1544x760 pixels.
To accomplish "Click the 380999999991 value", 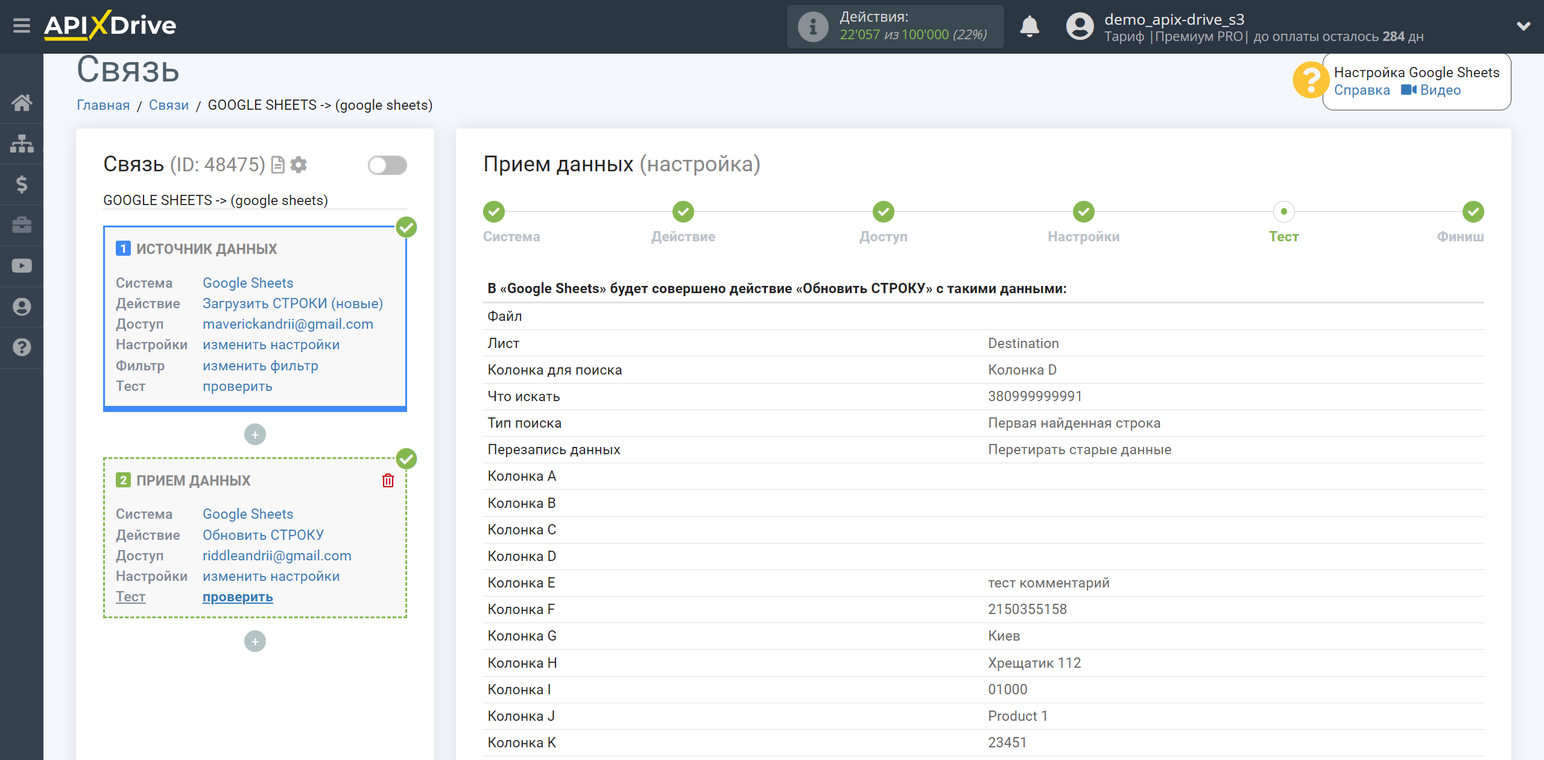I will [x=1035, y=396].
